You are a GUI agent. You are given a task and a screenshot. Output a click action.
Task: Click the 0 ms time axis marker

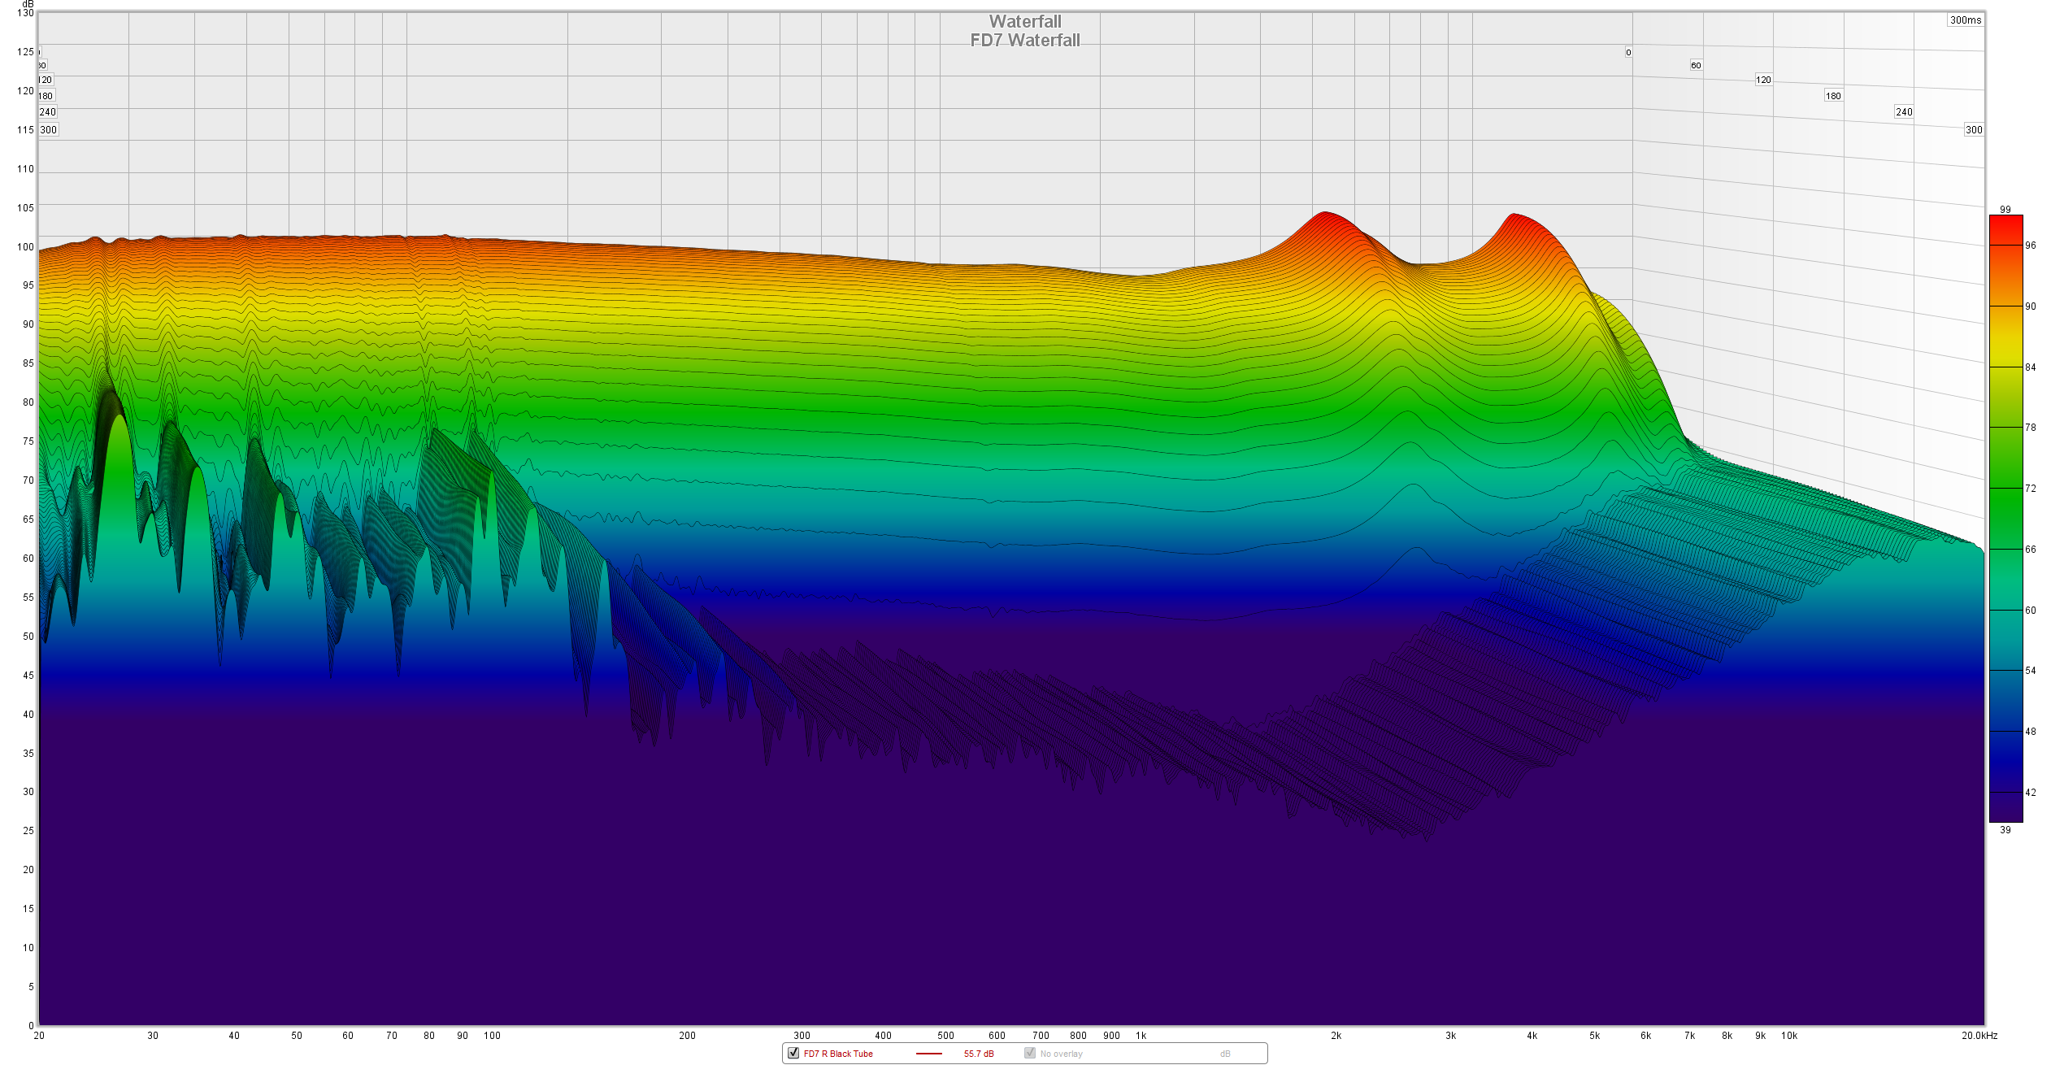(x=1628, y=53)
